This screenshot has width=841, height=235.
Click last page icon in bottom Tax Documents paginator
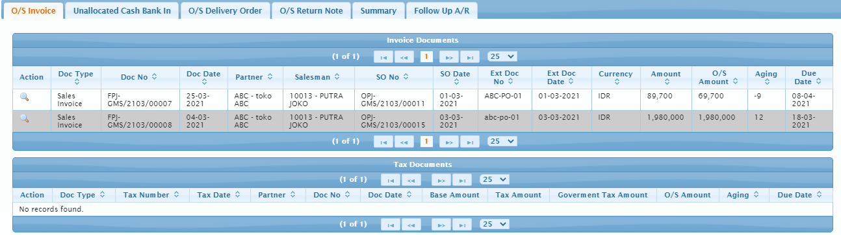tap(462, 225)
